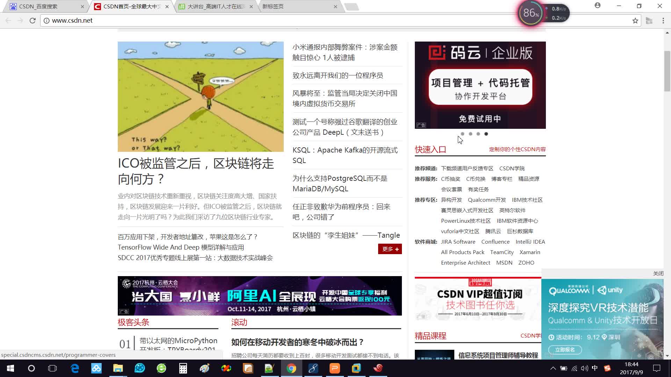Open the CSDN学院 channel link
Viewport: 671px width, 377px height.
point(512,168)
